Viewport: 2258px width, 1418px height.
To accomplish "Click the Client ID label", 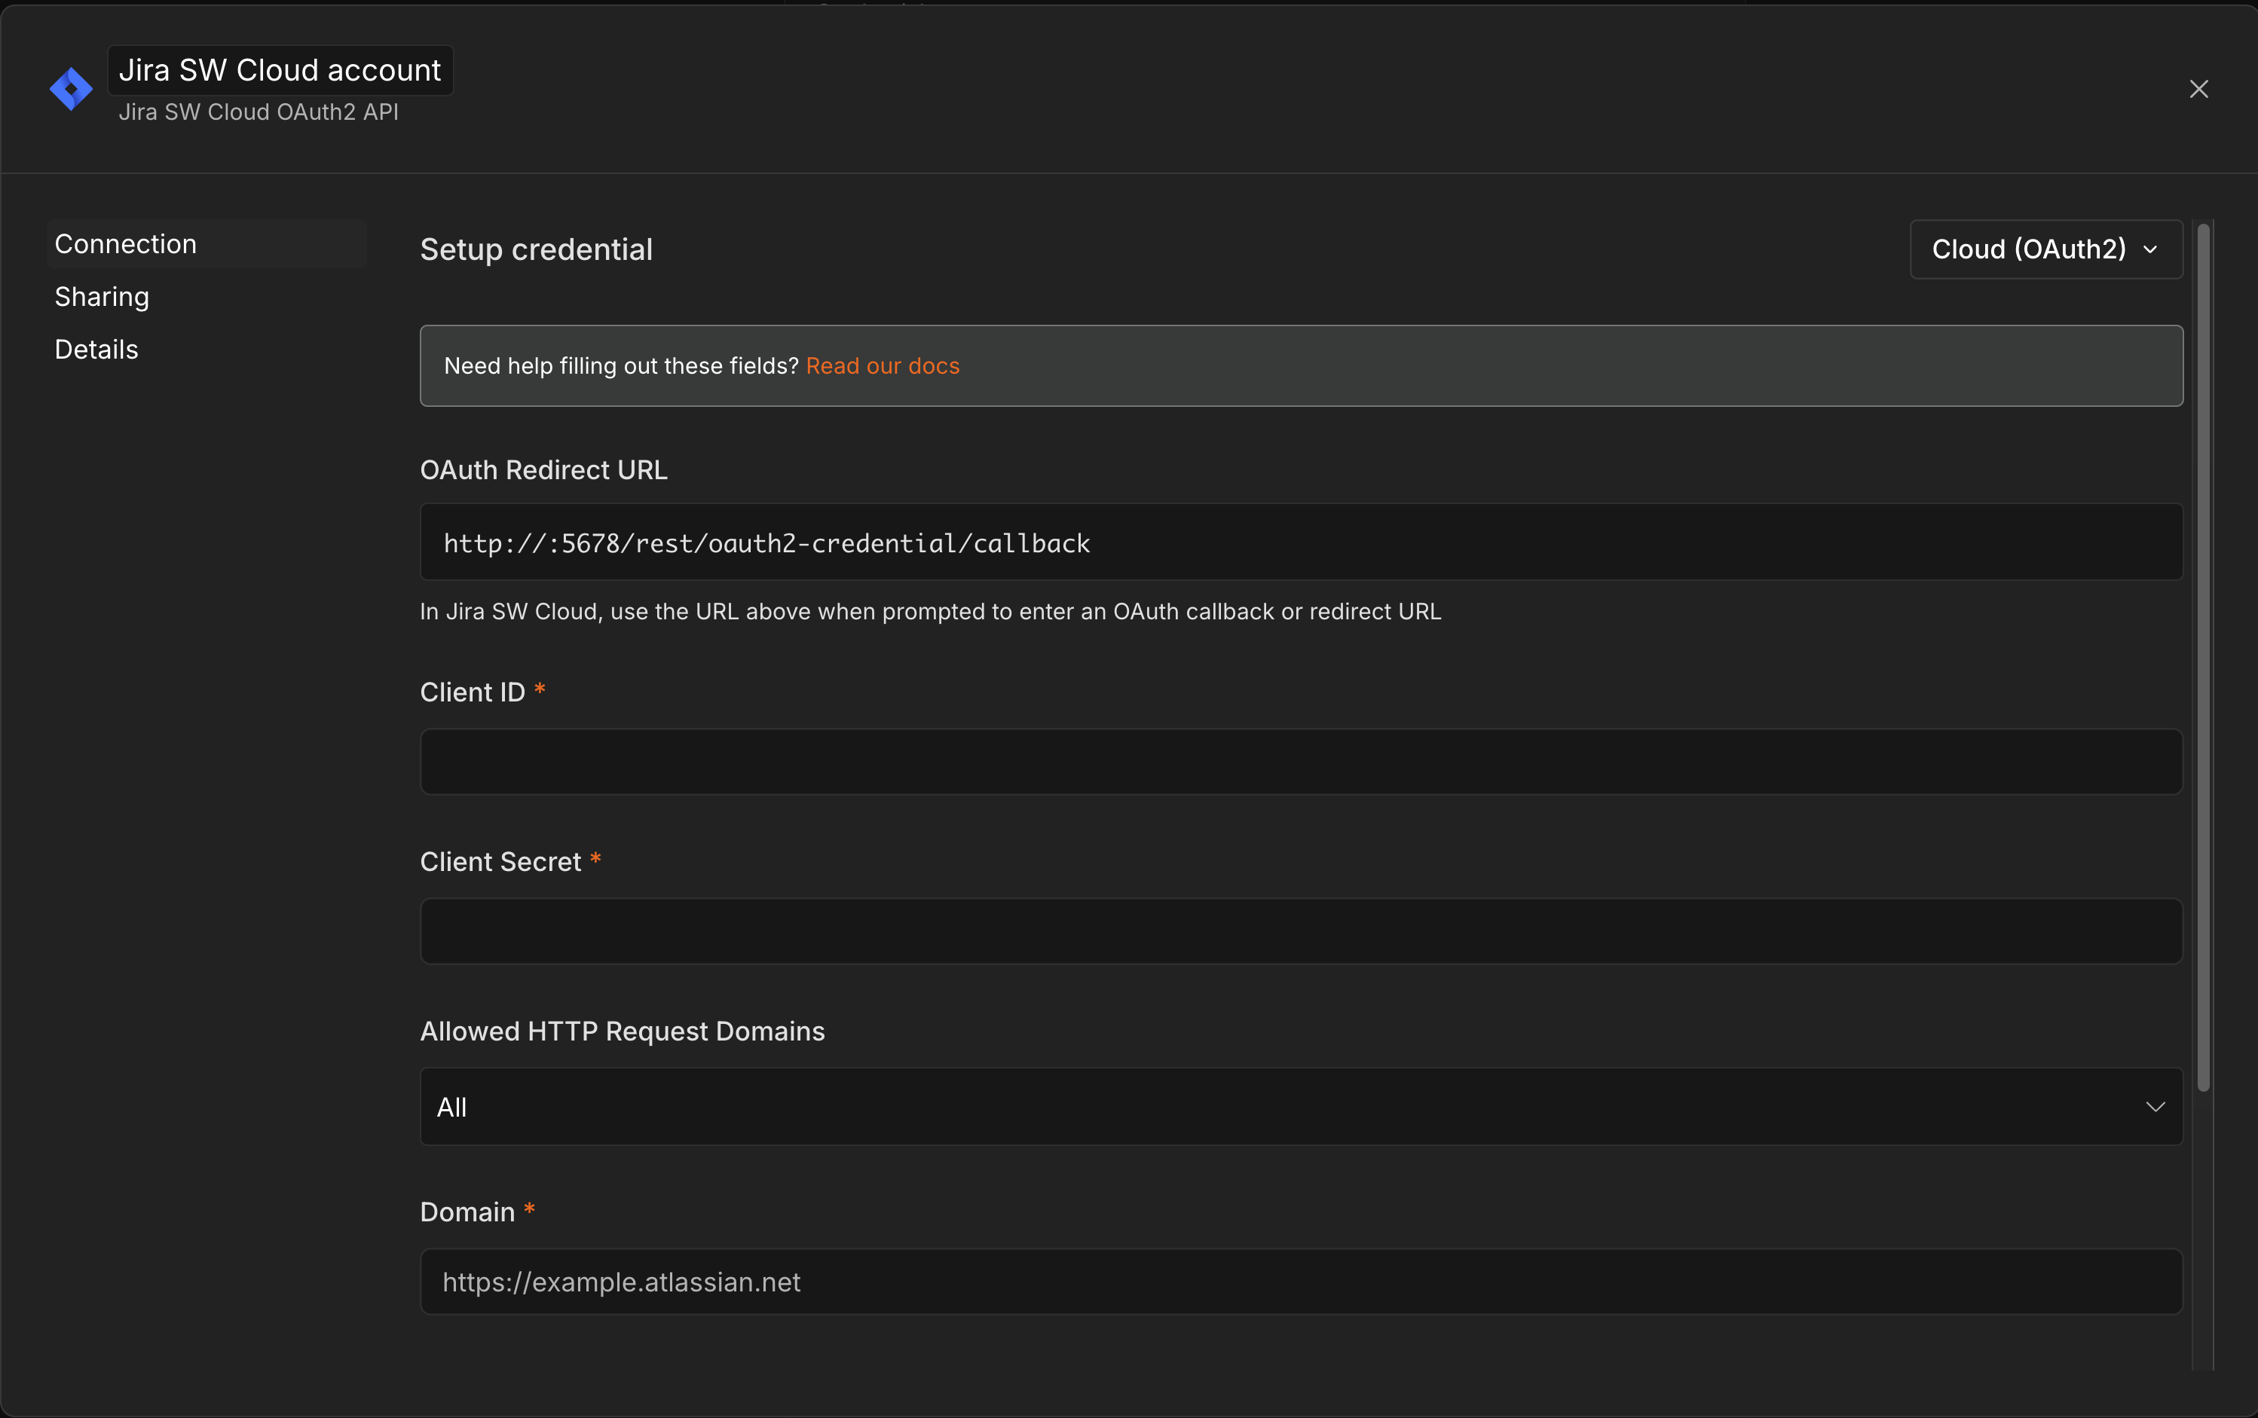I will [473, 692].
